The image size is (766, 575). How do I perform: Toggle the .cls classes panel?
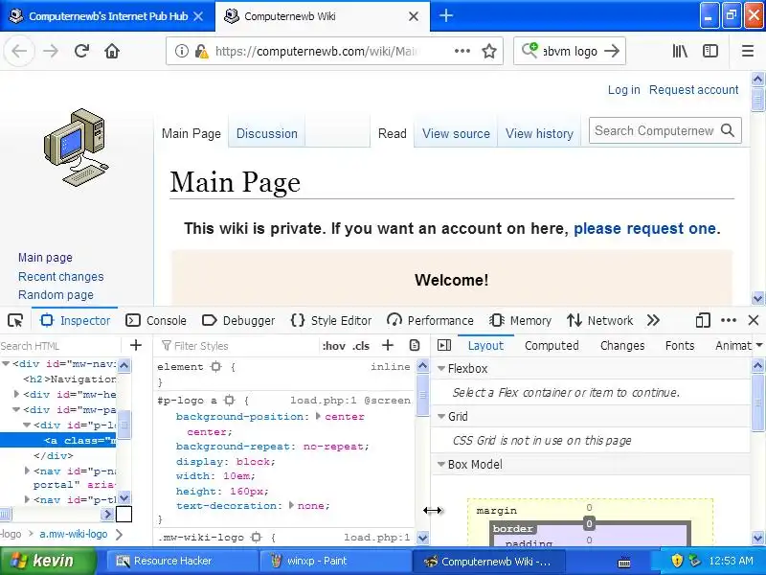pos(361,346)
